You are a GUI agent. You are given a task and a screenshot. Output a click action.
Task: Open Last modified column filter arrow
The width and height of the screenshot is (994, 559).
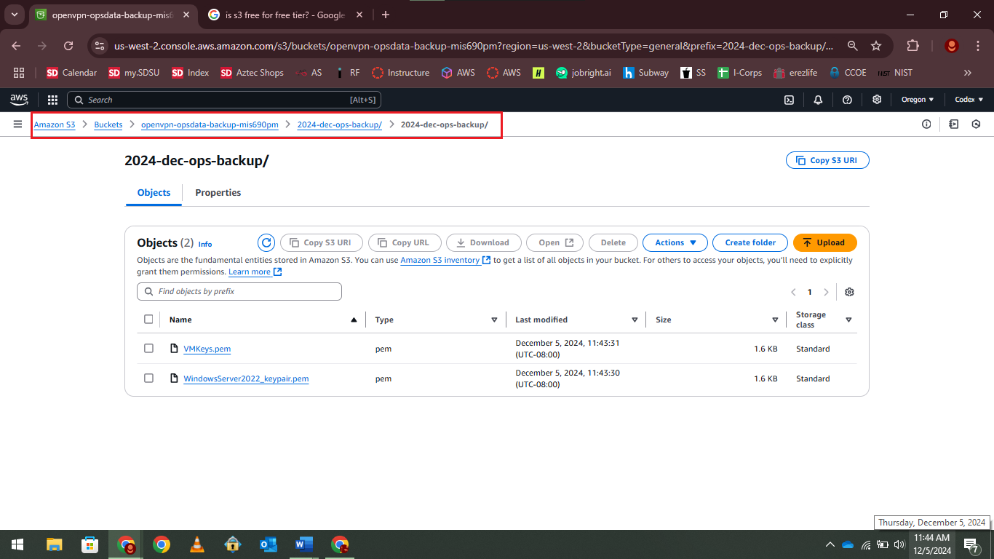[635, 320]
